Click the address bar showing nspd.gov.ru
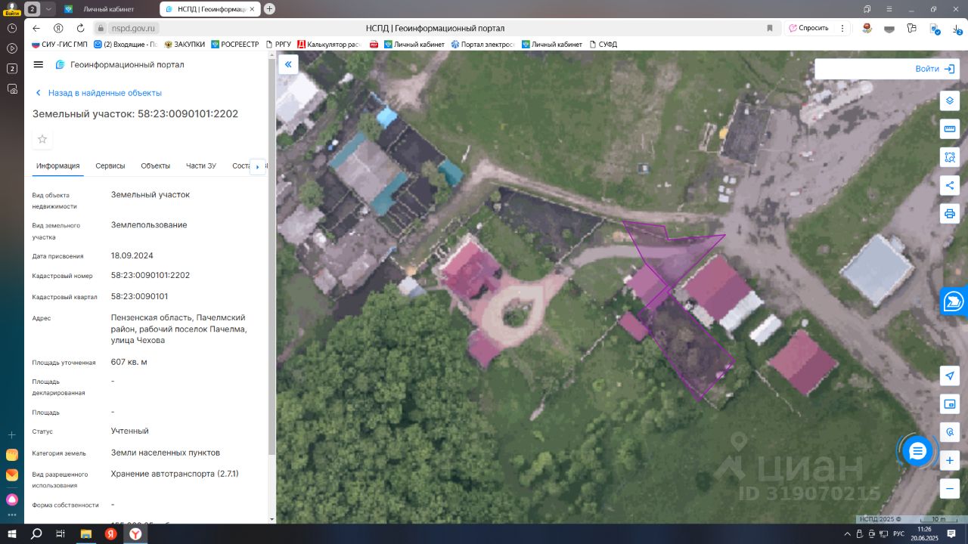The height and width of the screenshot is (544, 968). pyautogui.click(x=134, y=28)
